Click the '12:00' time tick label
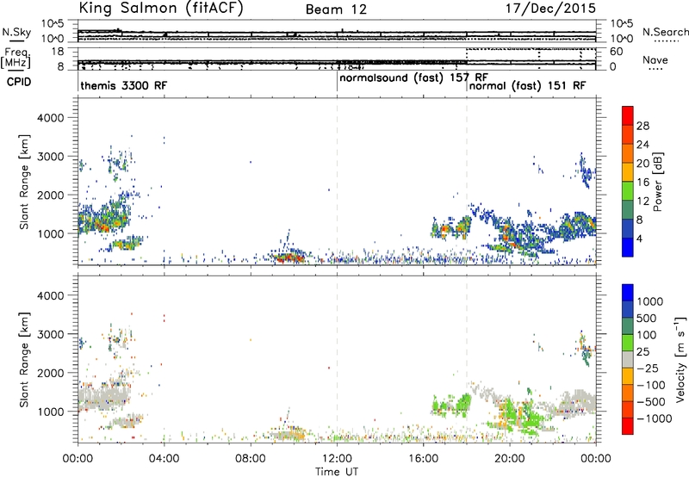 pyautogui.click(x=337, y=459)
